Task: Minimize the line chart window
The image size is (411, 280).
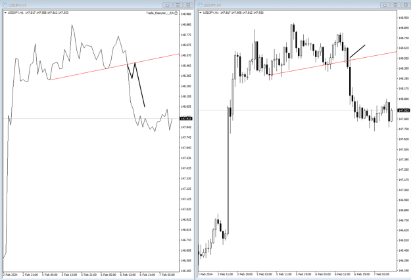Action: click(168, 5)
